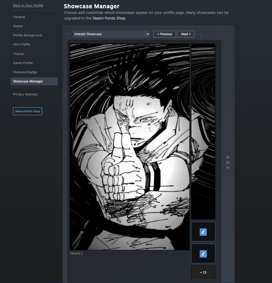Viewport: 272px width, 283px height.
Task: Click the lower empty-slot edit pencil icon
Action: [x=203, y=254]
